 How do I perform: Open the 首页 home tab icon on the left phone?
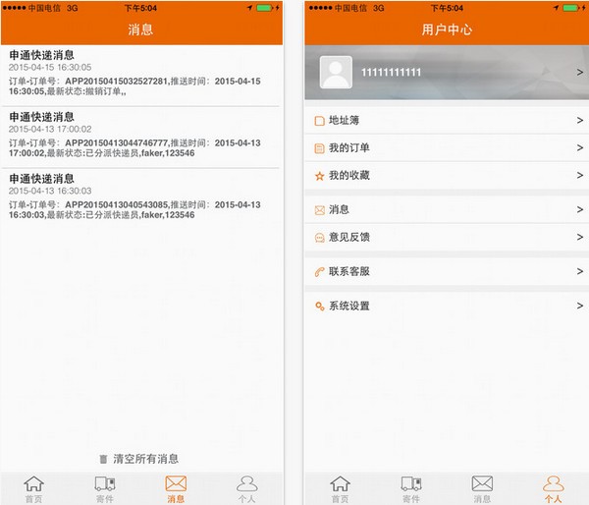pos(33,483)
